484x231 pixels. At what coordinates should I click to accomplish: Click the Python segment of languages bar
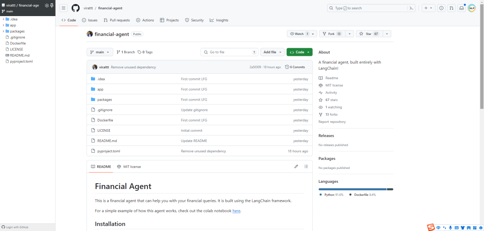point(353,189)
